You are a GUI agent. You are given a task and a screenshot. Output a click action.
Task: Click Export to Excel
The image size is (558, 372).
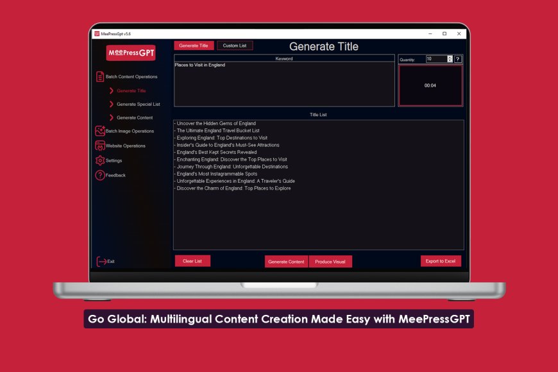[x=441, y=261]
